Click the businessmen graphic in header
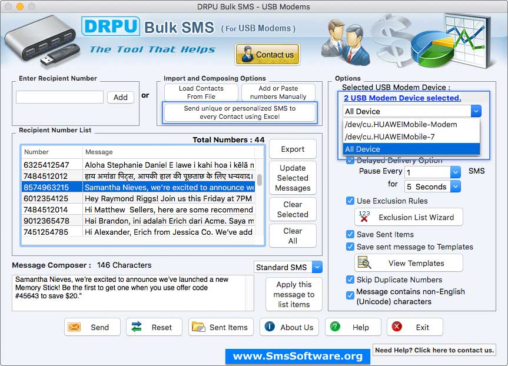 click(x=346, y=42)
